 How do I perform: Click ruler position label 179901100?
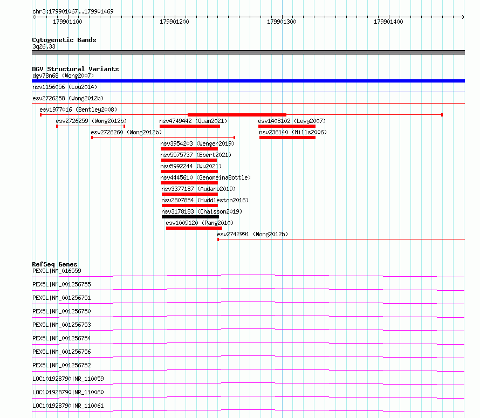[x=67, y=22]
